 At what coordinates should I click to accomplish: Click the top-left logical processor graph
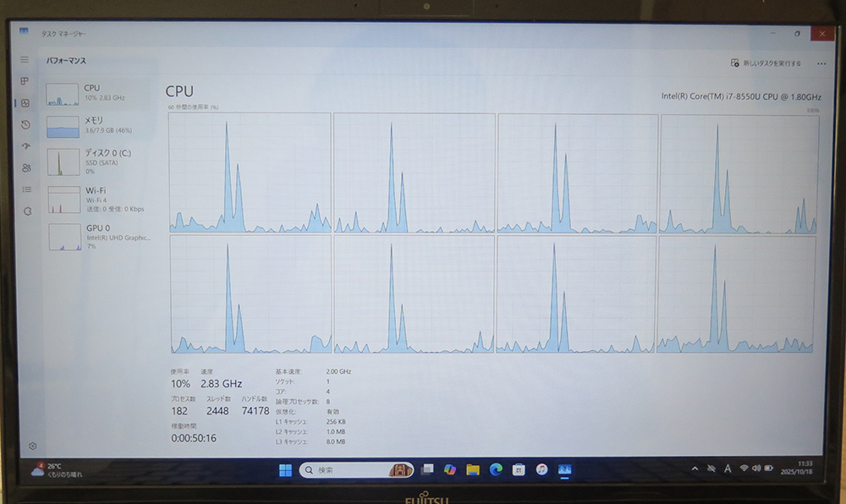250,173
